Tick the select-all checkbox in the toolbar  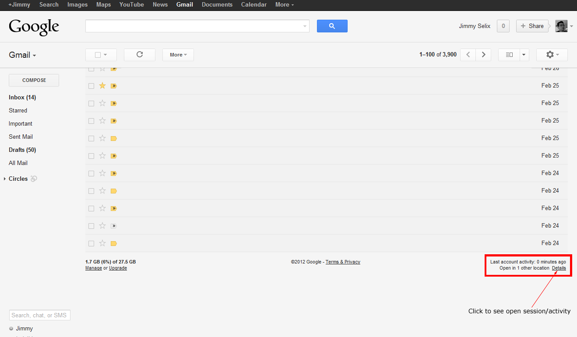coord(98,55)
